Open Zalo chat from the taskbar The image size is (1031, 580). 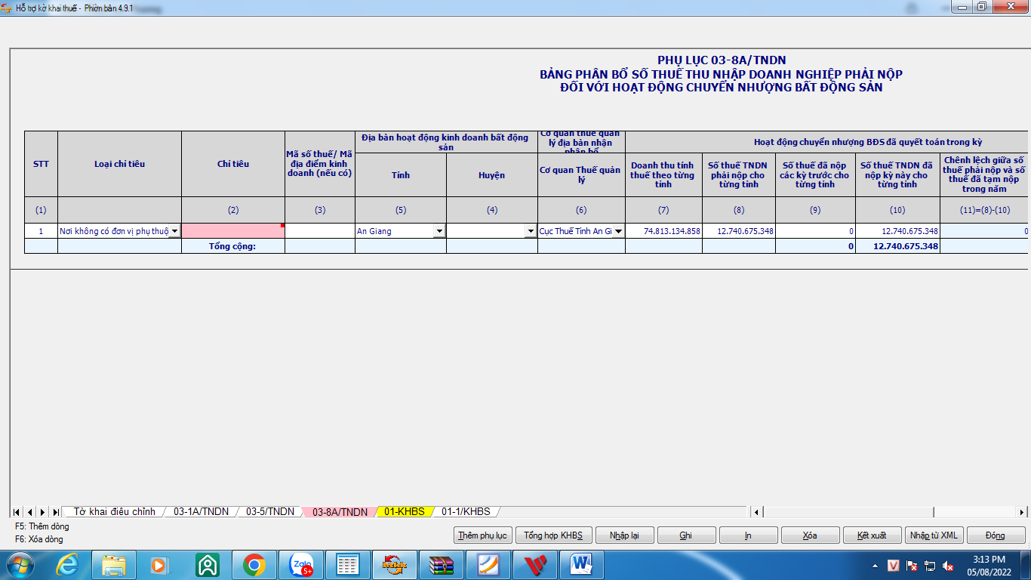point(301,565)
